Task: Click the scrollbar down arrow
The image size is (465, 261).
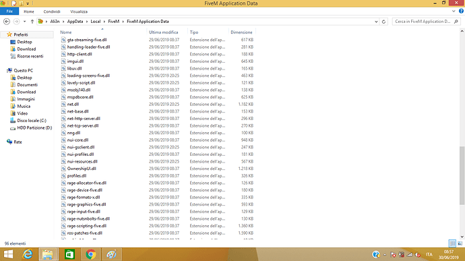Action: click(x=462, y=237)
